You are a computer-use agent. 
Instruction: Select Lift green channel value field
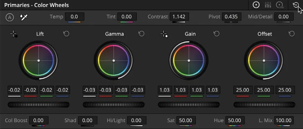[47, 90]
